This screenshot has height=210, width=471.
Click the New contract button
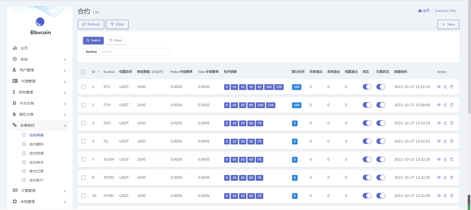point(448,24)
